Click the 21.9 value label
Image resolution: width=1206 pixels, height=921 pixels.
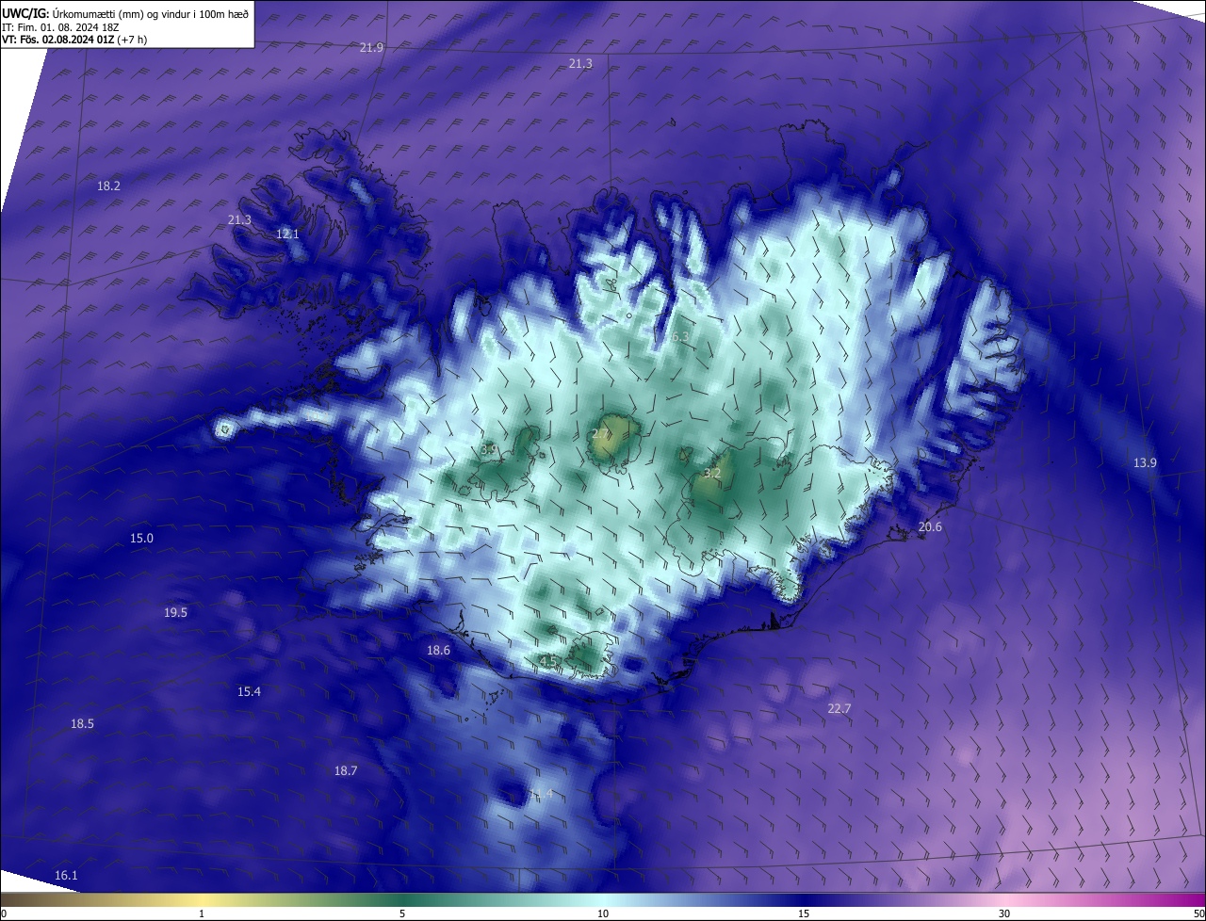372,47
